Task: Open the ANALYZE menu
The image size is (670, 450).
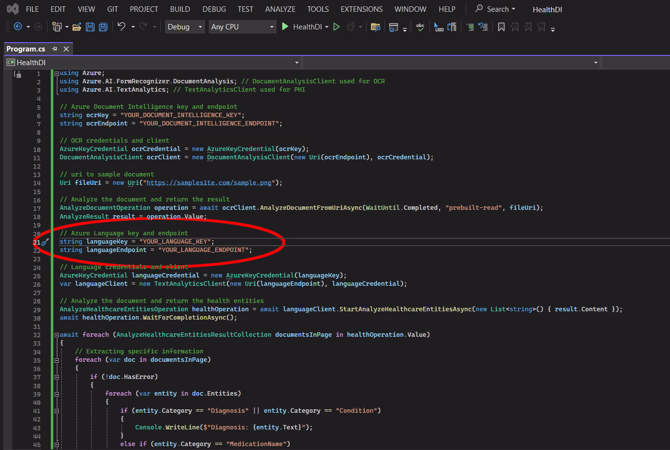Action: [x=280, y=9]
